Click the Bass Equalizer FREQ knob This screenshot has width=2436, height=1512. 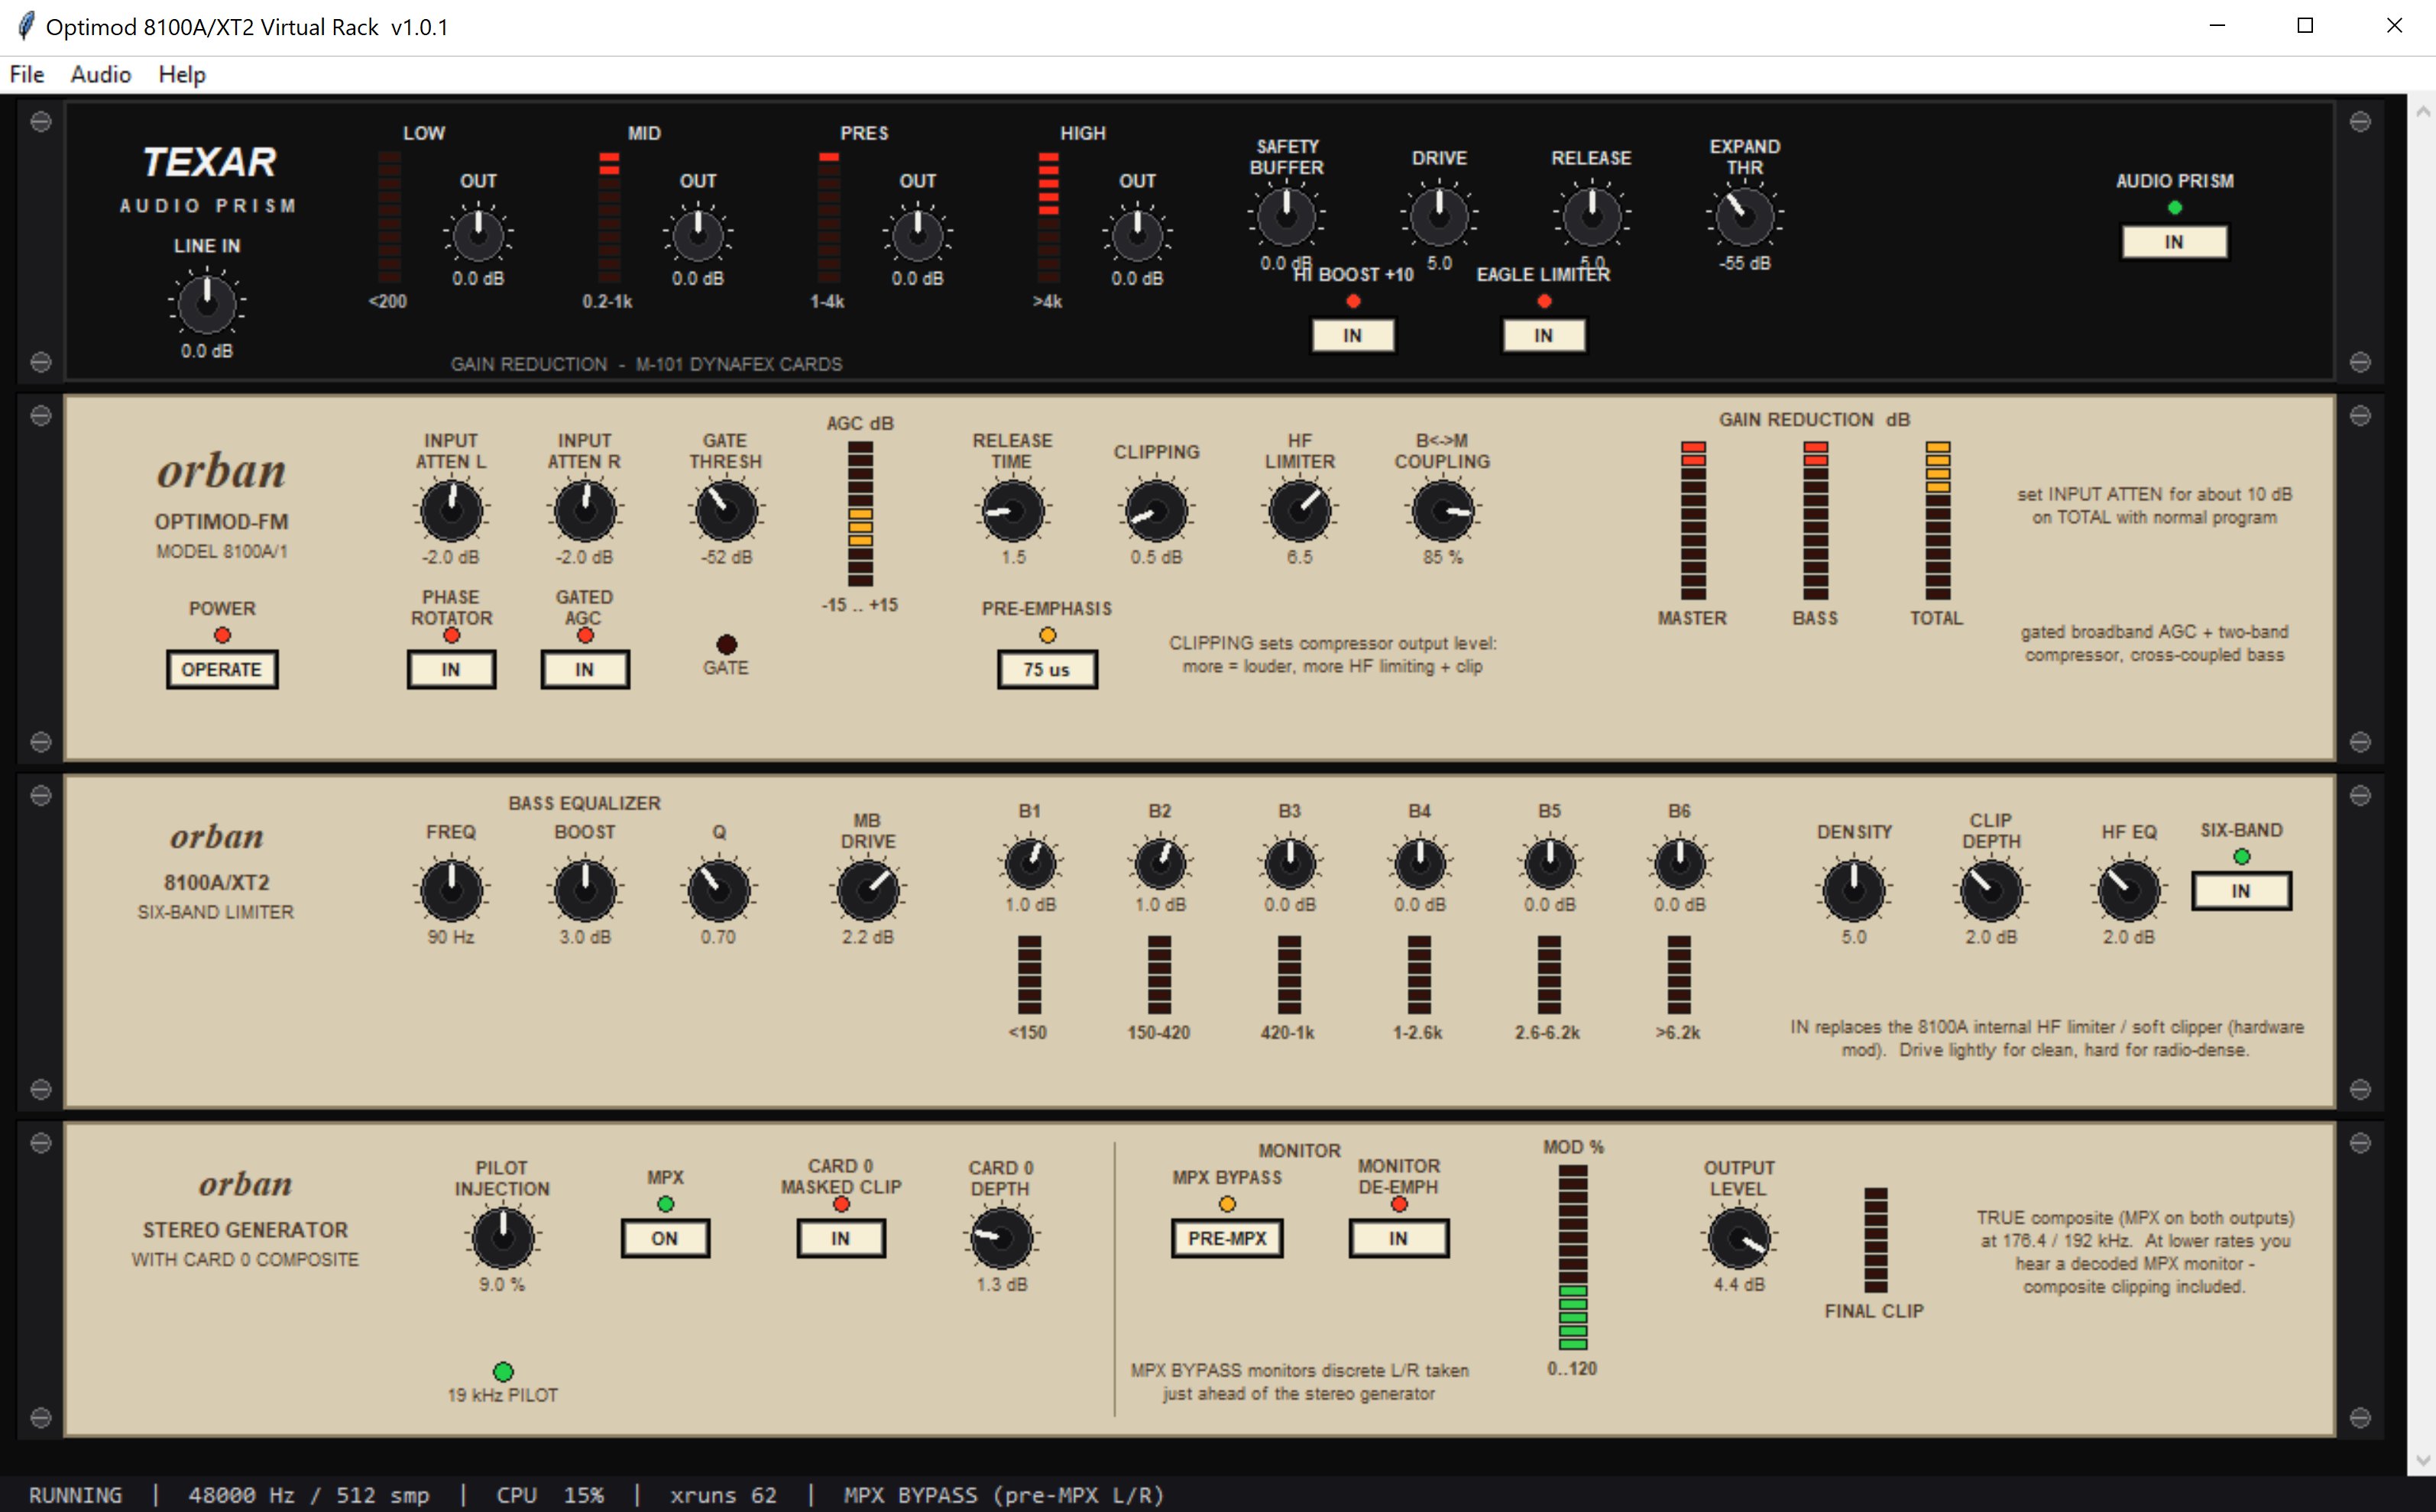click(x=451, y=890)
